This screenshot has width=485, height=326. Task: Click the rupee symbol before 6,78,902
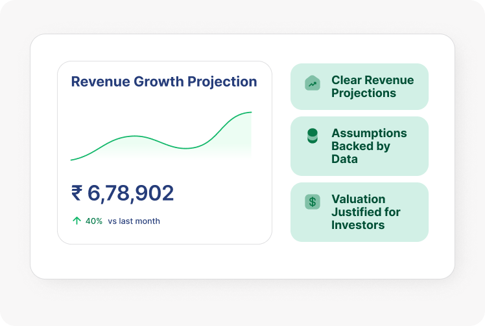tap(77, 193)
